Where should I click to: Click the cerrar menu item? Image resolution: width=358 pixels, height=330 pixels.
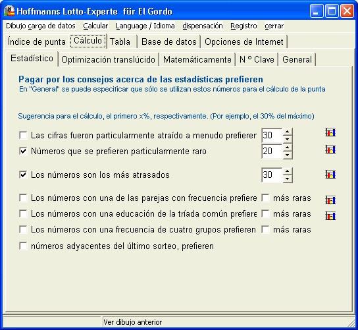pos(274,26)
